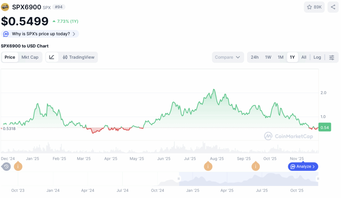
Task: Click the orange info marker near Dec '24
Action: point(18,166)
